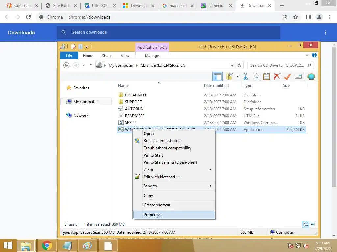
Task: Toggle the navigation pane toolbar icon
Action: point(218,76)
